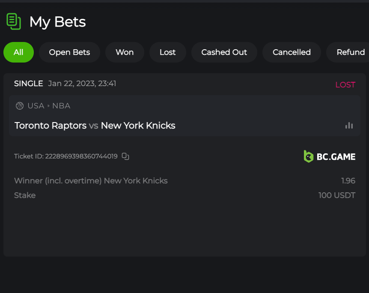Click the My Bets document icon

tap(14, 21)
